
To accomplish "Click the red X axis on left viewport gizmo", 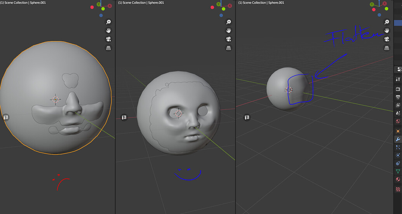I will (x=110, y=6).
